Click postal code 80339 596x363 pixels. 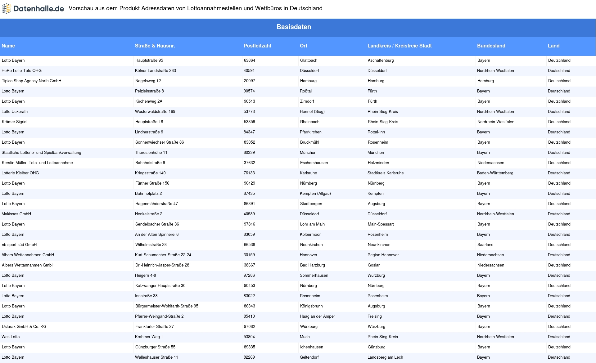pos(249,152)
